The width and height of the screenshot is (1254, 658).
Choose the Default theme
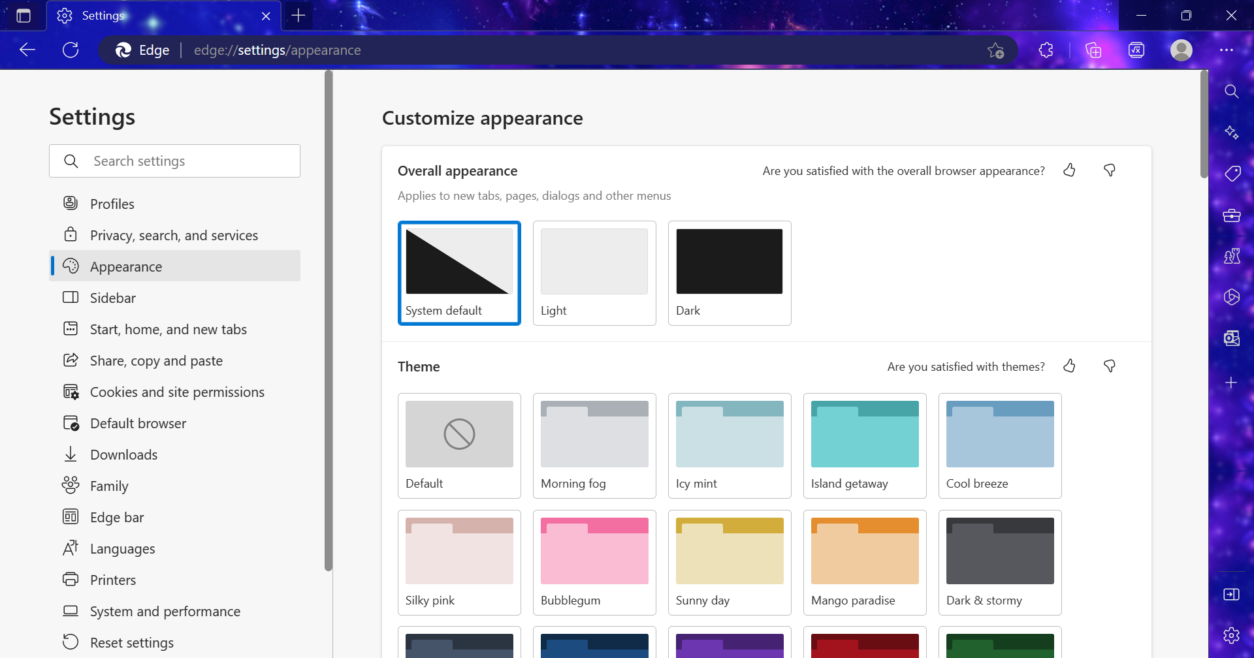pyautogui.click(x=459, y=445)
